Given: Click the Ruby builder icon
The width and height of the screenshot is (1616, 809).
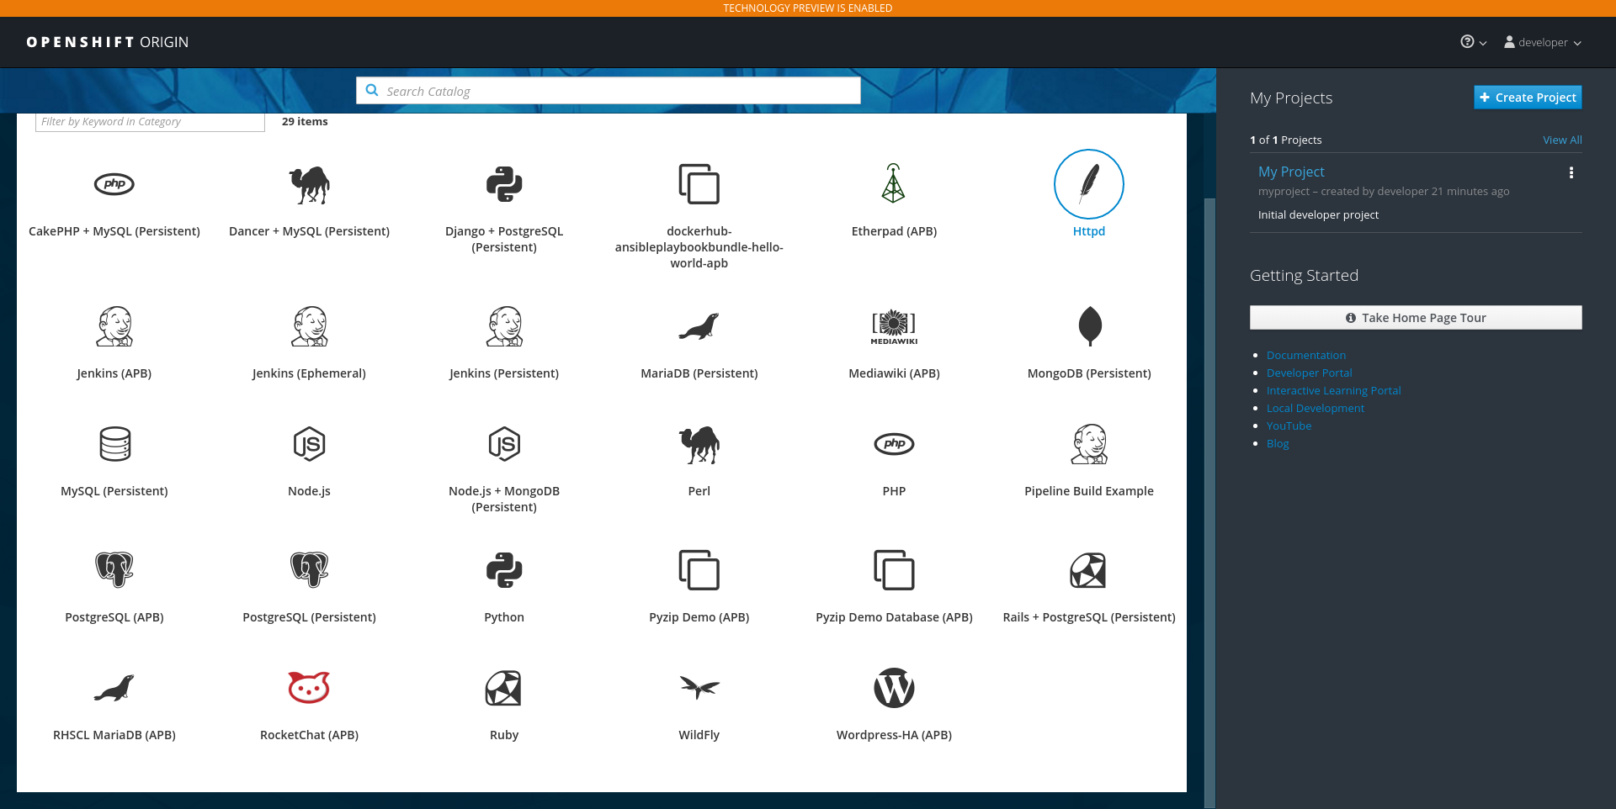Looking at the screenshot, I should coord(504,688).
